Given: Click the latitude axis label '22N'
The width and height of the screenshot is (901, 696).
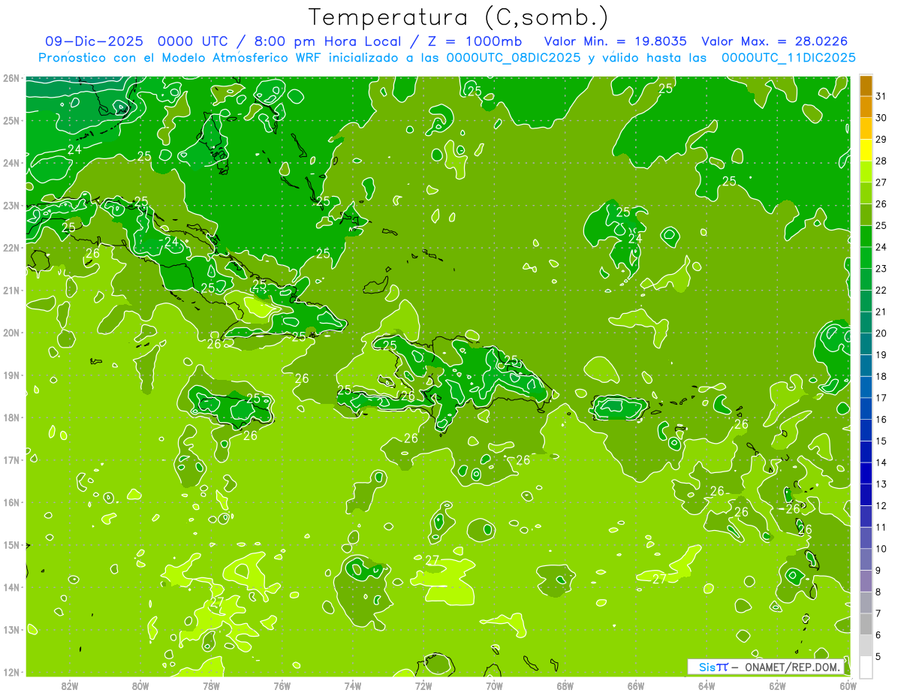Looking at the screenshot, I should point(11,248).
